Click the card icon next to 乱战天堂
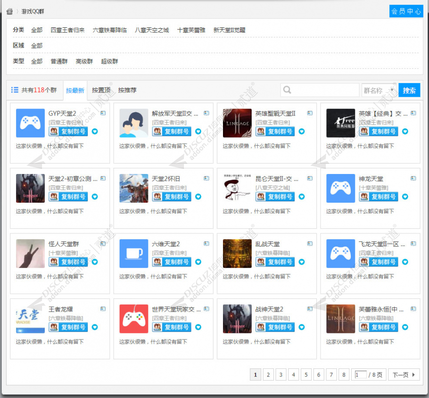 [310, 244]
